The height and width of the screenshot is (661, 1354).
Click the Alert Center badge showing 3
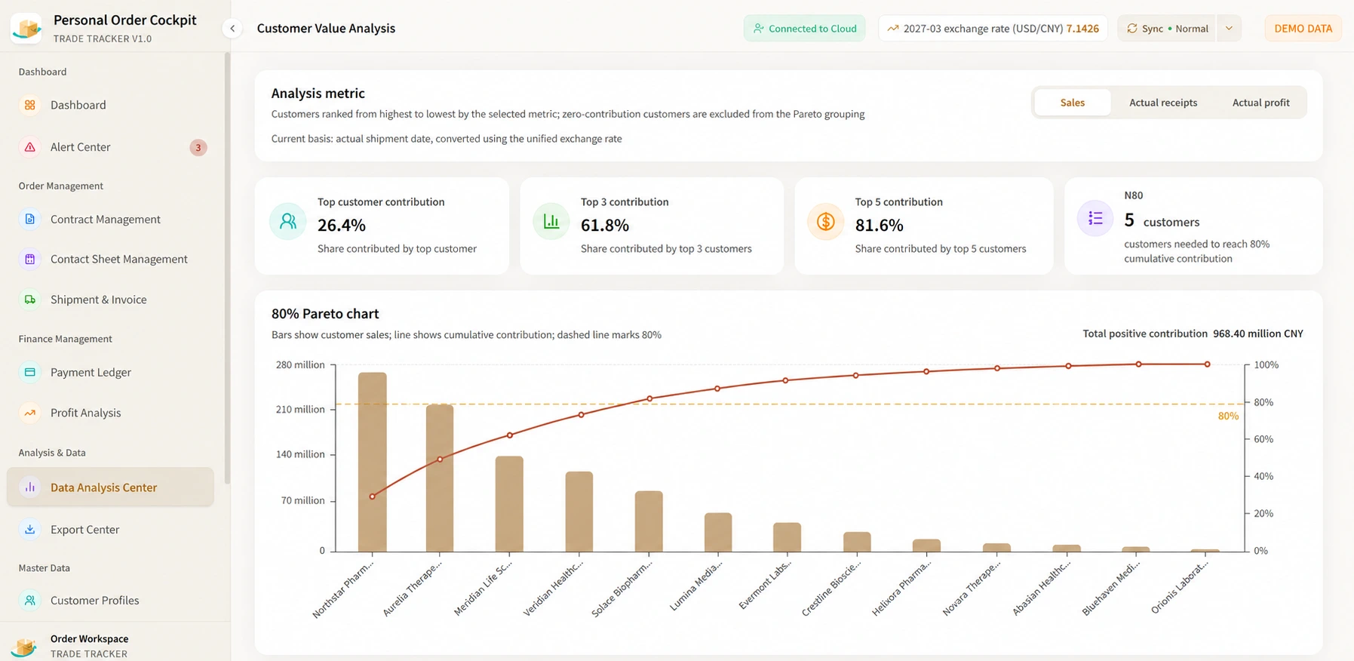pyautogui.click(x=198, y=148)
